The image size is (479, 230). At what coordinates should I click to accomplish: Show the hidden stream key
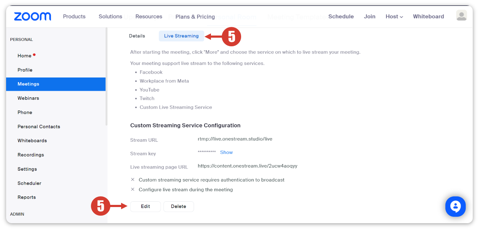pos(226,152)
